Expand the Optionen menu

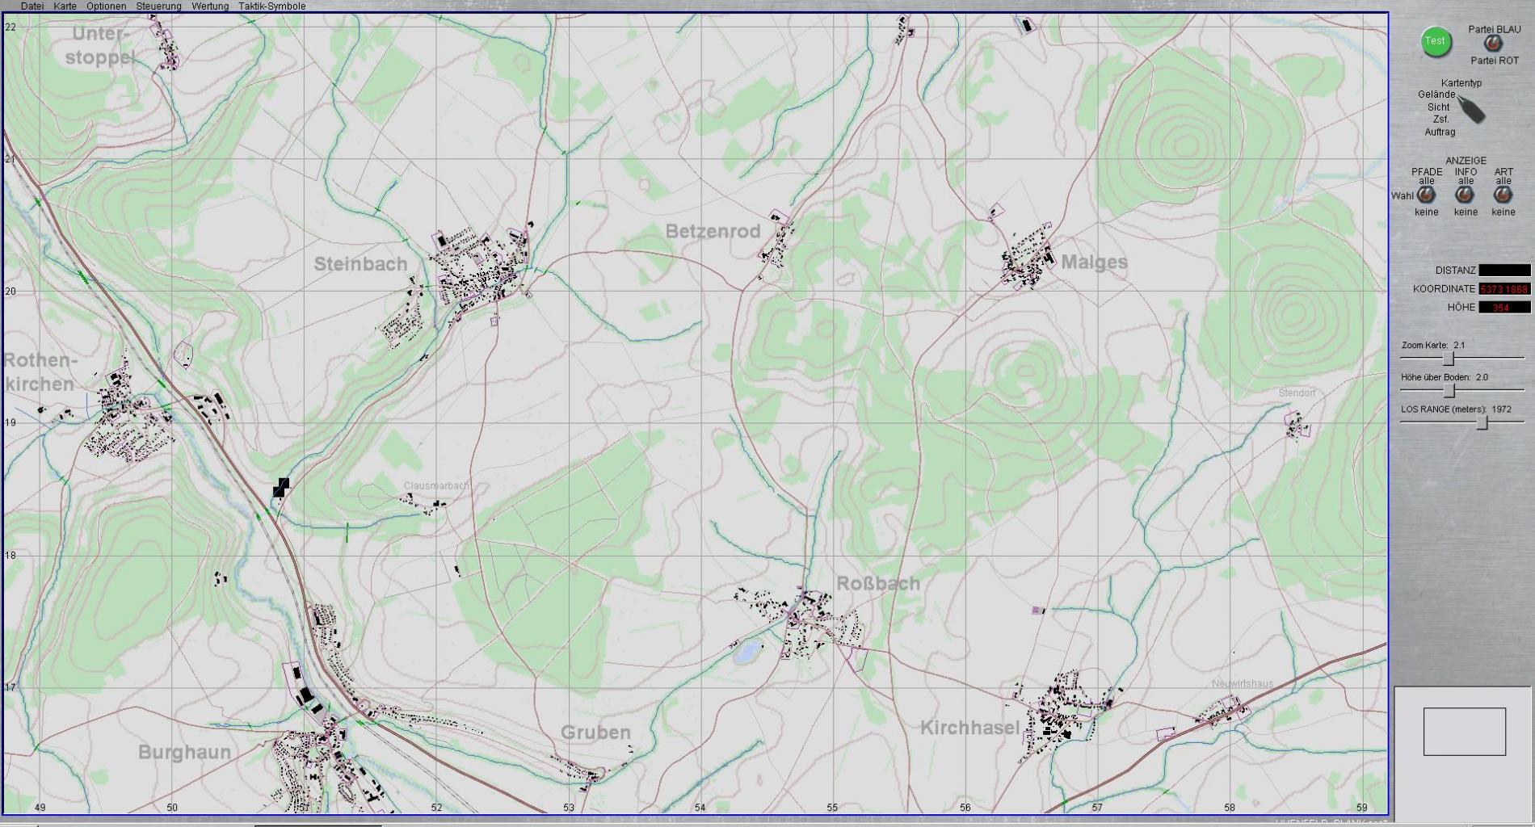point(106,6)
